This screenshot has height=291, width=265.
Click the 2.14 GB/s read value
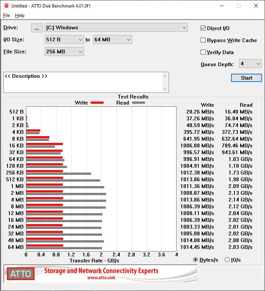[x=240, y=200]
